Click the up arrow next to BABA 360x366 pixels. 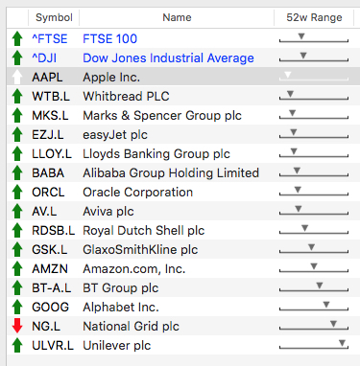17,172
